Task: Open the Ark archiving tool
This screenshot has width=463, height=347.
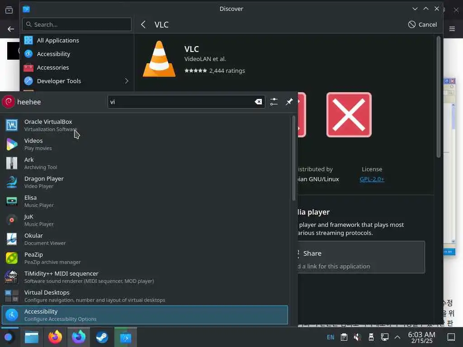Action: tap(145, 163)
